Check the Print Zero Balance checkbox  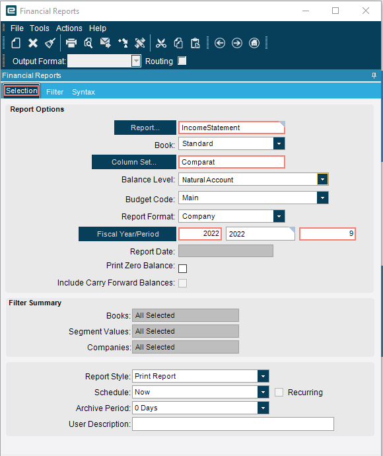182,268
